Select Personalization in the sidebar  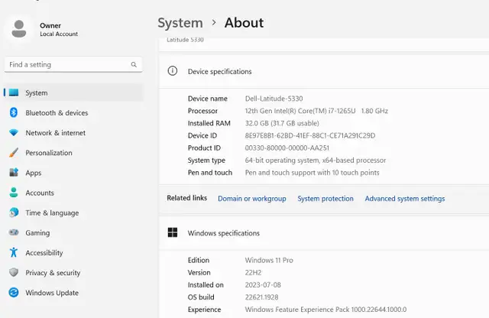pyautogui.click(x=73, y=153)
